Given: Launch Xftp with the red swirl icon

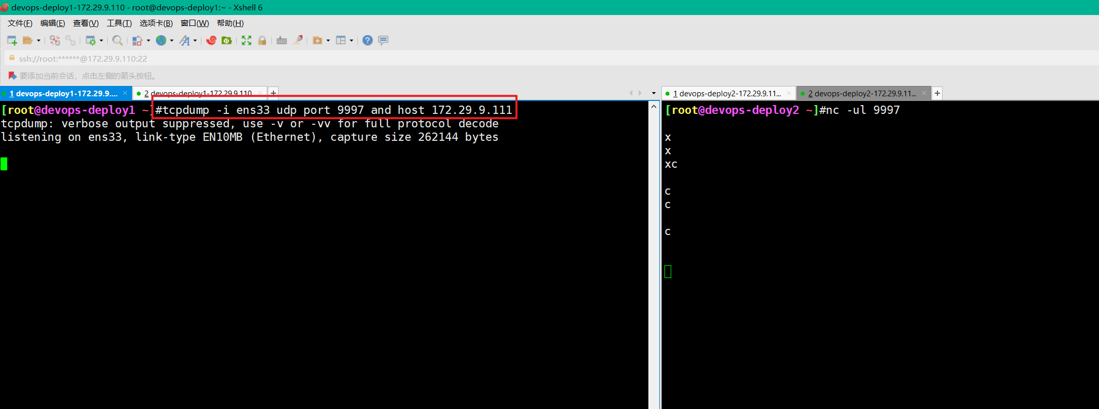Looking at the screenshot, I should [211, 40].
